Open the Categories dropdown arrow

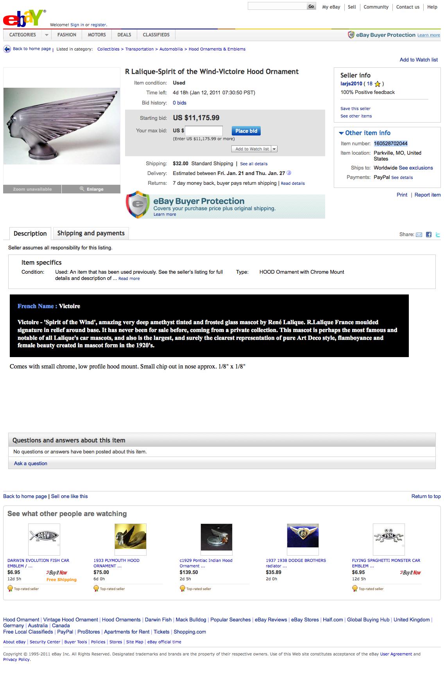click(47, 35)
